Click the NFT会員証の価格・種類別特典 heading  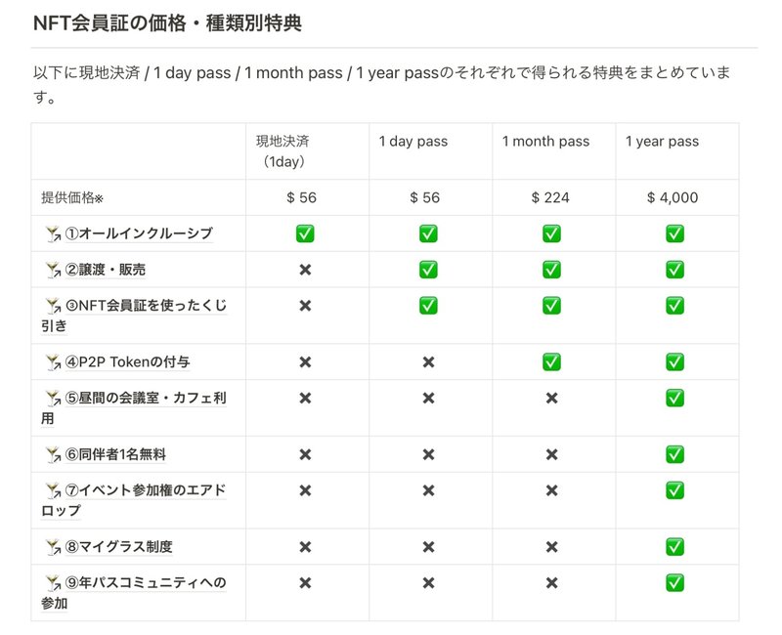167,23
